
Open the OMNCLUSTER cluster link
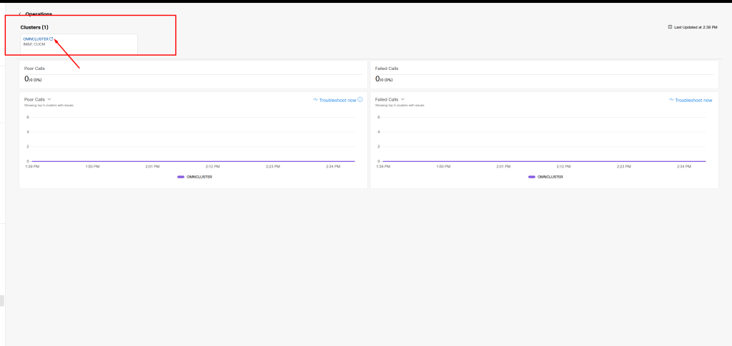[35, 39]
